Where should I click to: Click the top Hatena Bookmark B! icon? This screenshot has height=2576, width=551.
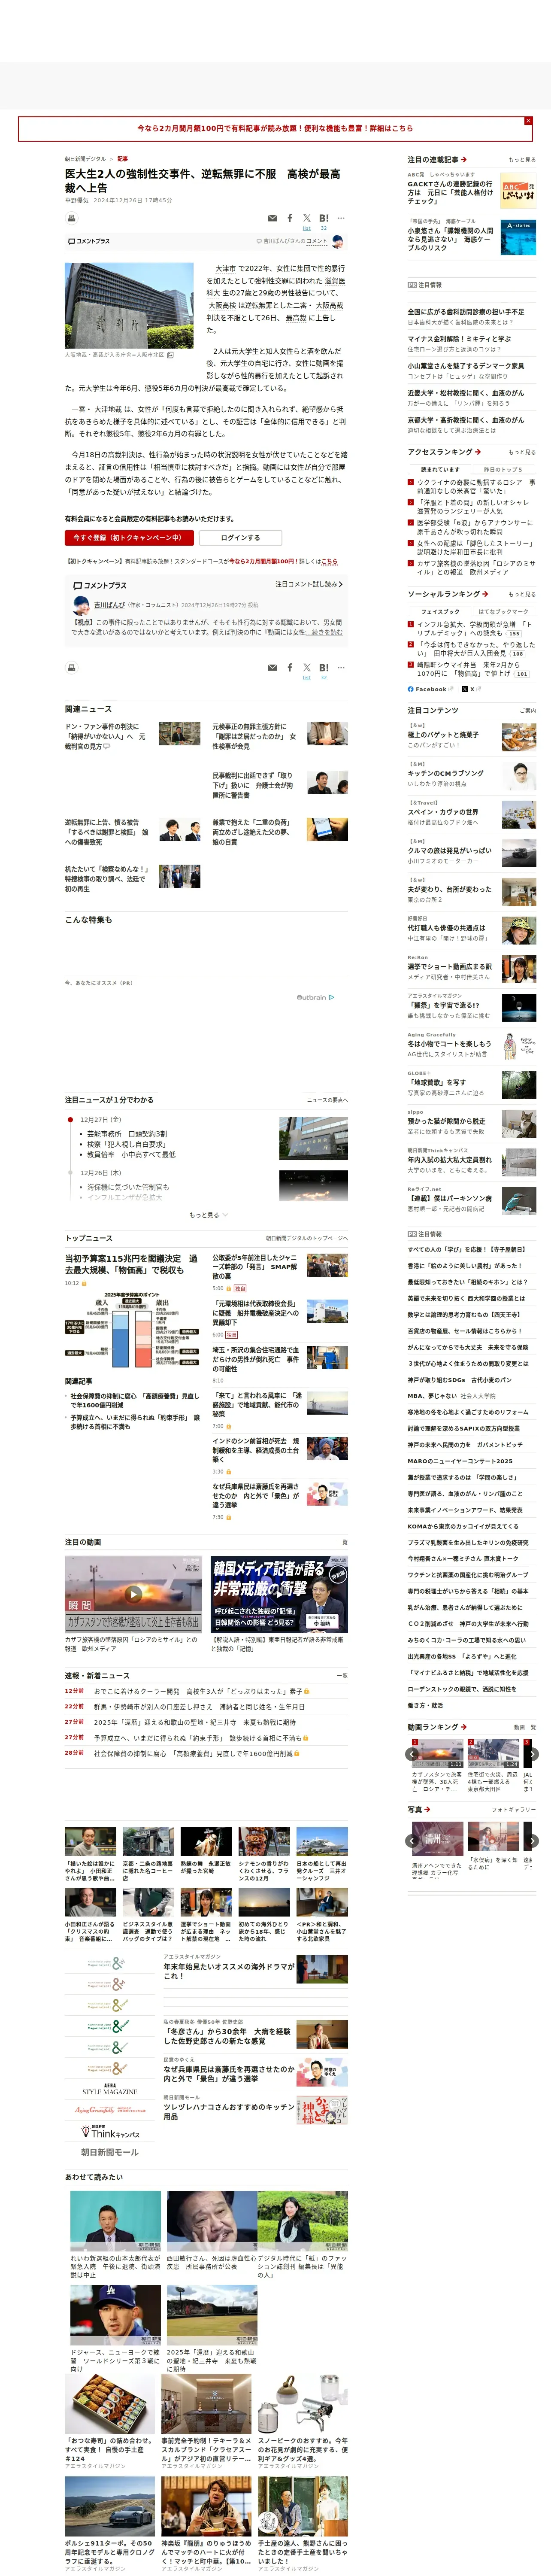(x=323, y=218)
